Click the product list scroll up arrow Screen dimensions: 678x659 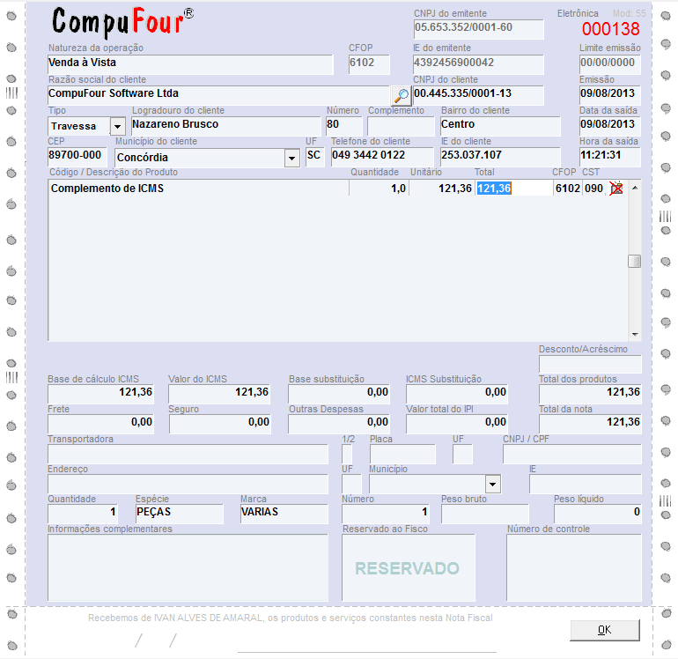tap(634, 188)
